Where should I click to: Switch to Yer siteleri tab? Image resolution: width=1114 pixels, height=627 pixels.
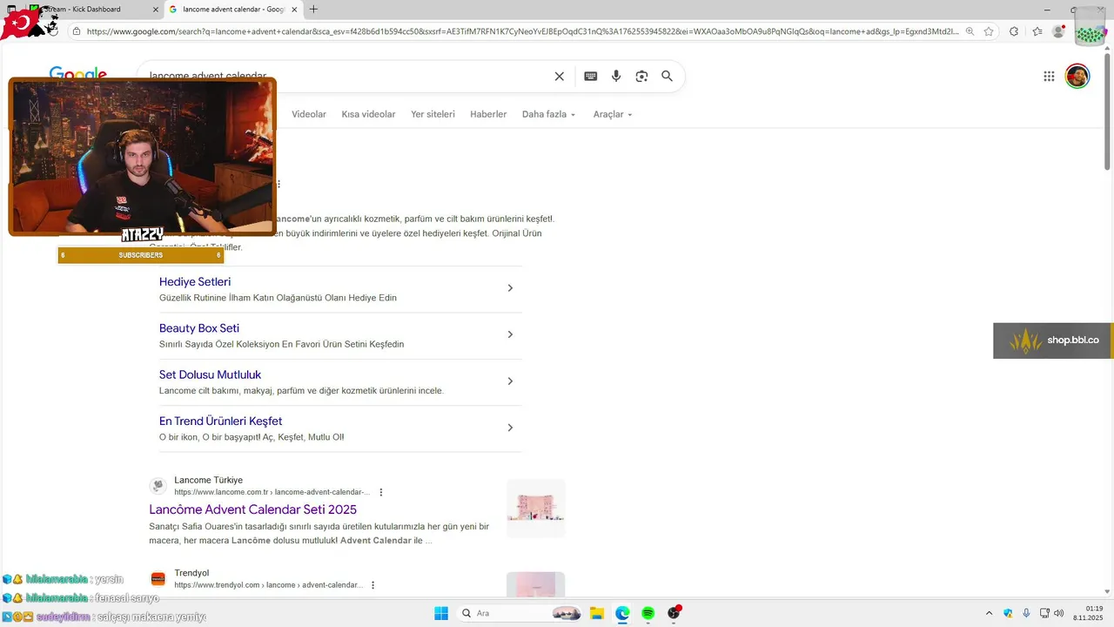433,114
